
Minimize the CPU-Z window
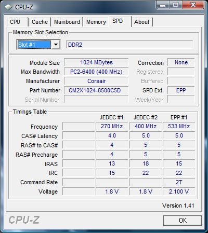point(163,5)
